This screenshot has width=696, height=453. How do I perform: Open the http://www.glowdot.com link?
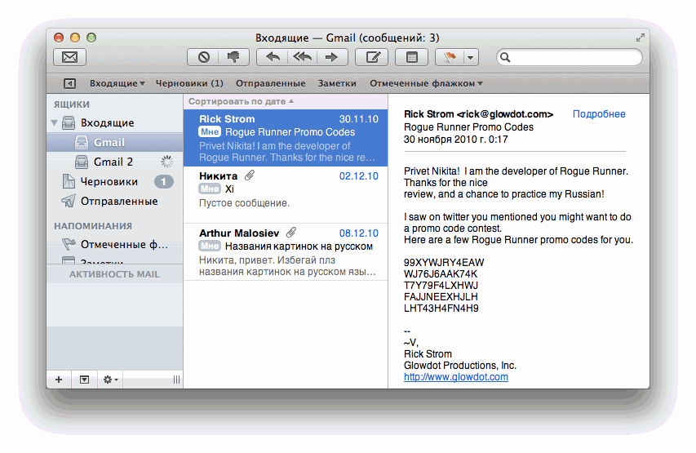(x=456, y=377)
